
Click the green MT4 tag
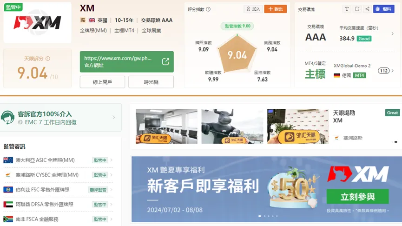pos(359,75)
